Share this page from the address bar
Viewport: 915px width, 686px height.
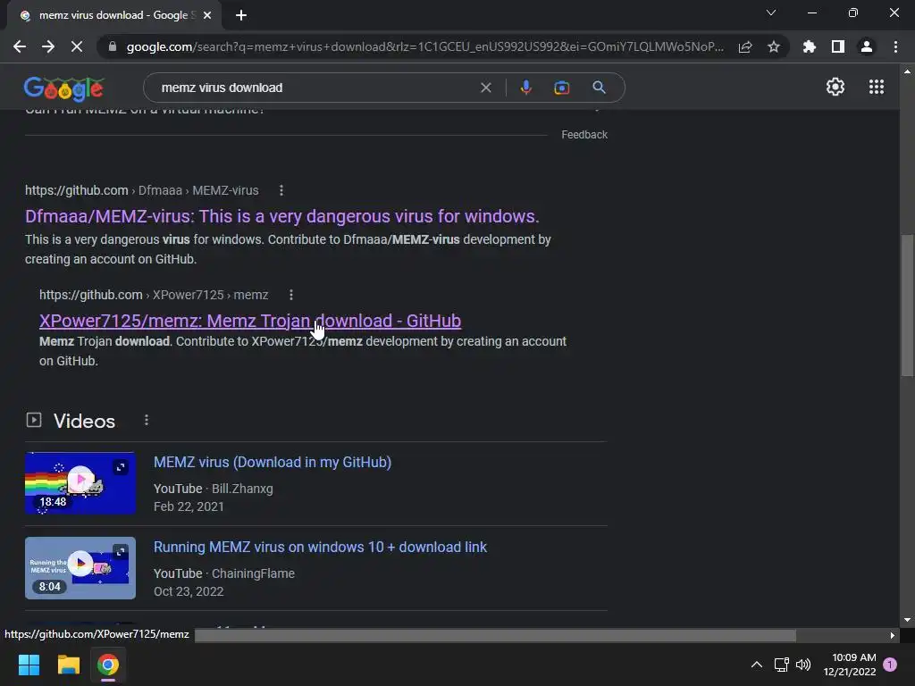click(745, 46)
